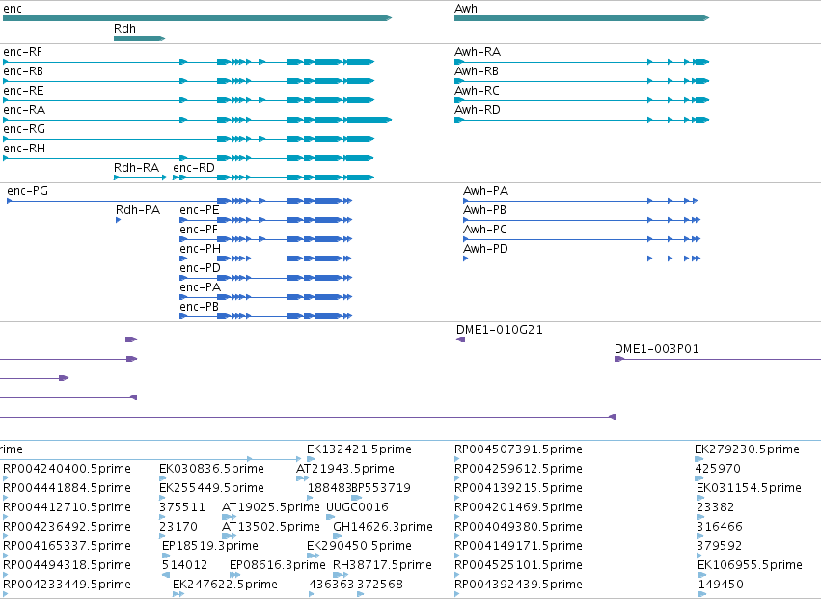The width and height of the screenshot is (821, 599).
Task: Click the AT19025.5prime EST label
Action: coord(271,507)
